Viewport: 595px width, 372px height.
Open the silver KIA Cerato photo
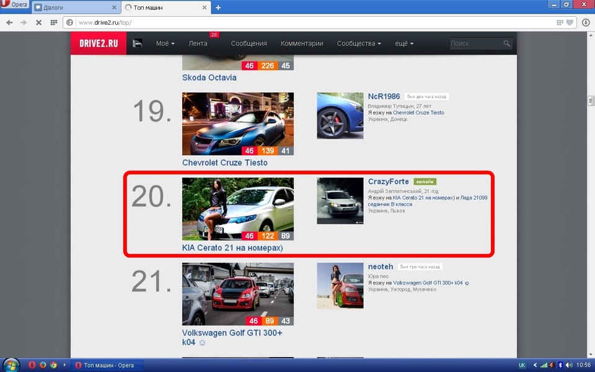click(x=238, y=209)
